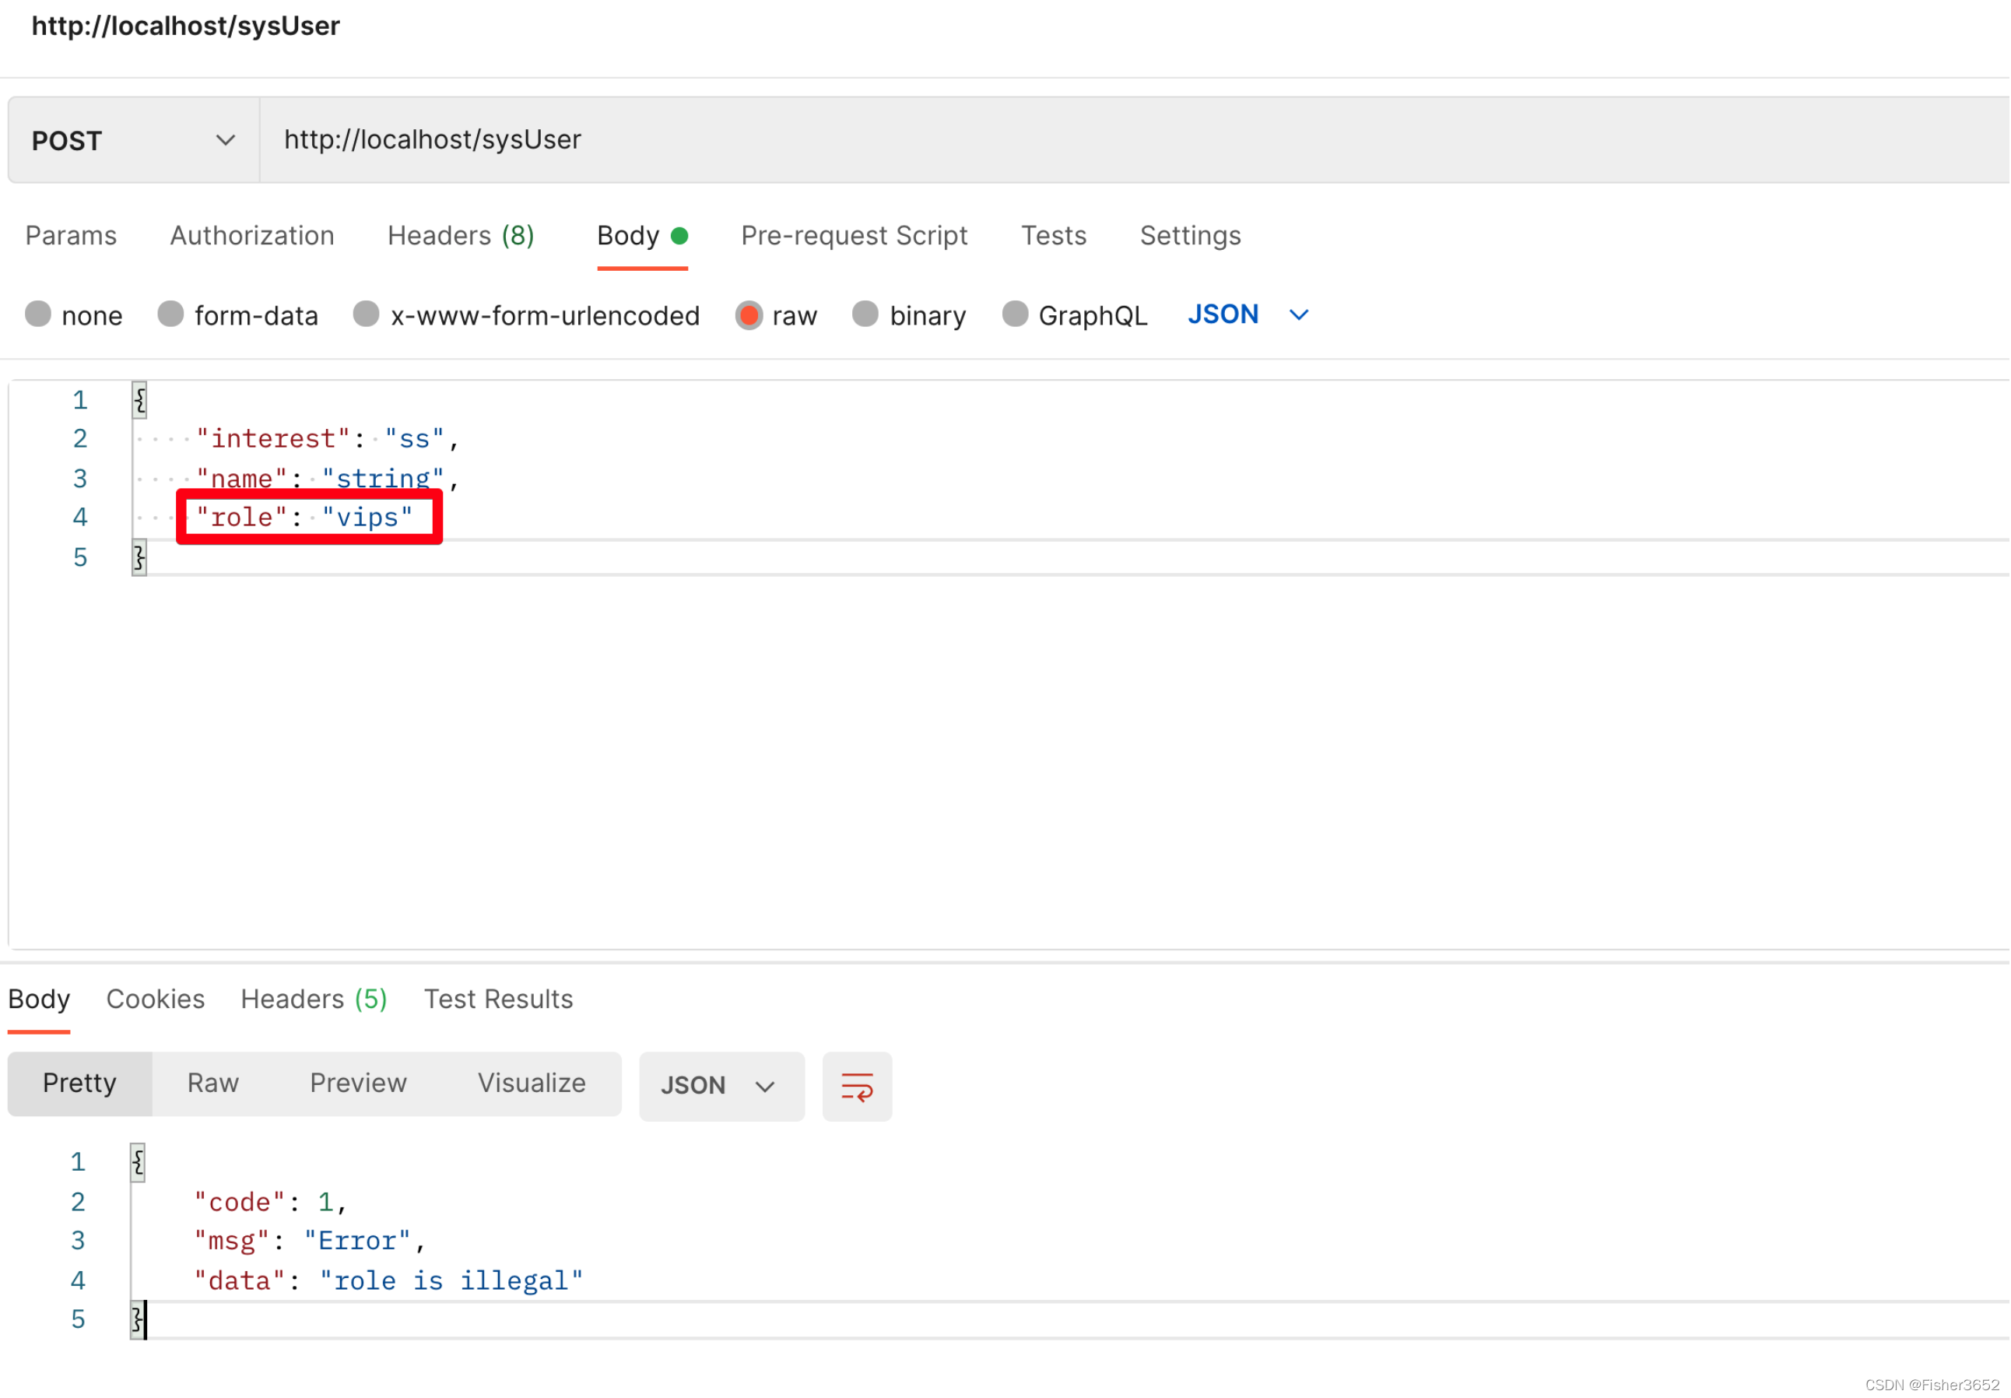The width and height of the screenshot is (2011, 1398).
Task: Switch response view to Pretty
Action: tap(79, 1084)
